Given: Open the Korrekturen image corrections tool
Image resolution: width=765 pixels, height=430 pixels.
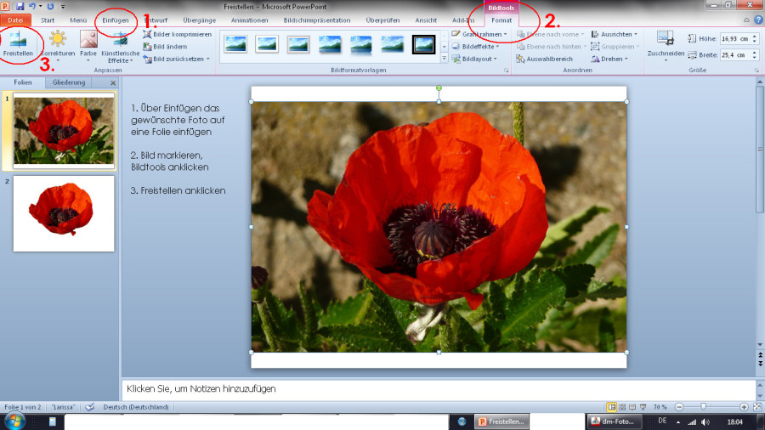Looking at the screenshot, I should coord(58,45).
